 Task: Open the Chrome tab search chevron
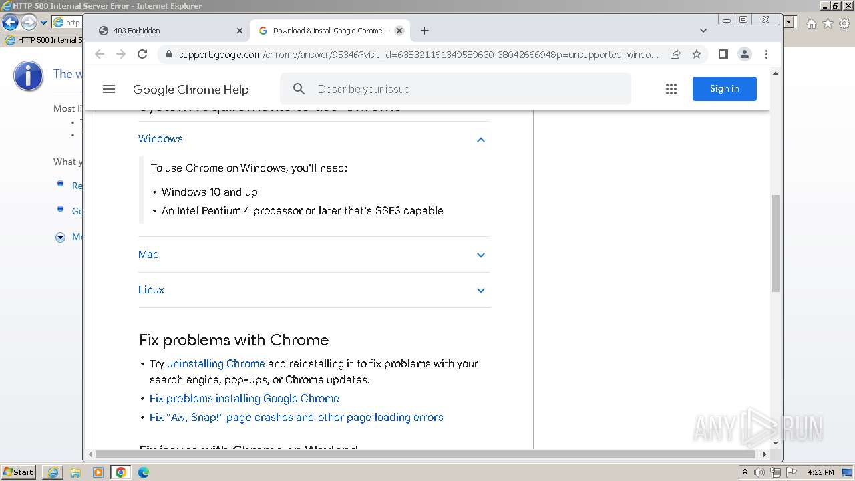point(703,31)
